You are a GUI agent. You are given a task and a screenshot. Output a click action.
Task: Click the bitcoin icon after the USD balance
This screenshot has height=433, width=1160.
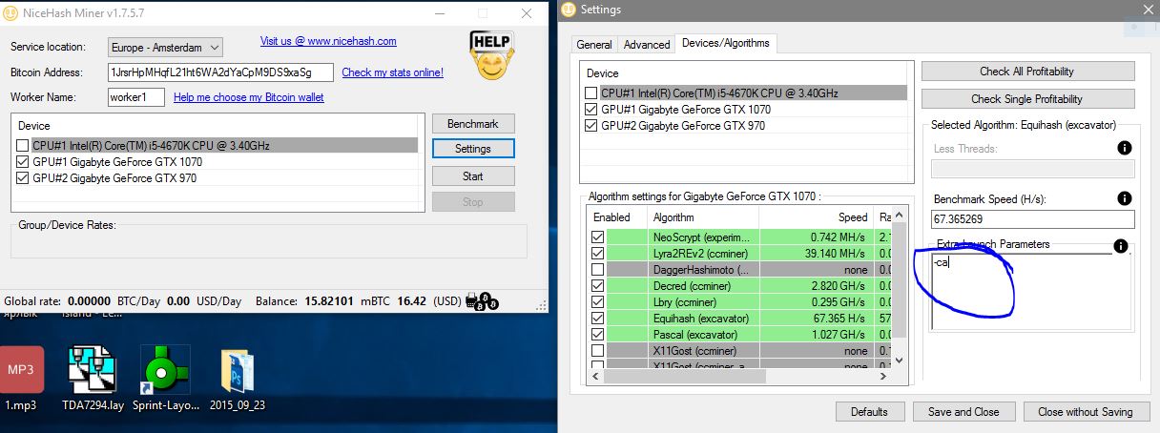480,300
